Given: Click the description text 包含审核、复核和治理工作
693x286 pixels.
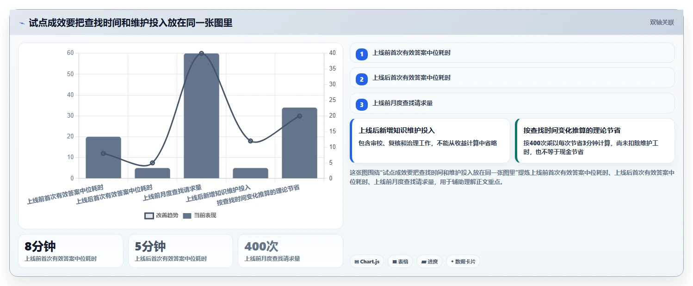Looking at the screenshot, I should [427, 143].
